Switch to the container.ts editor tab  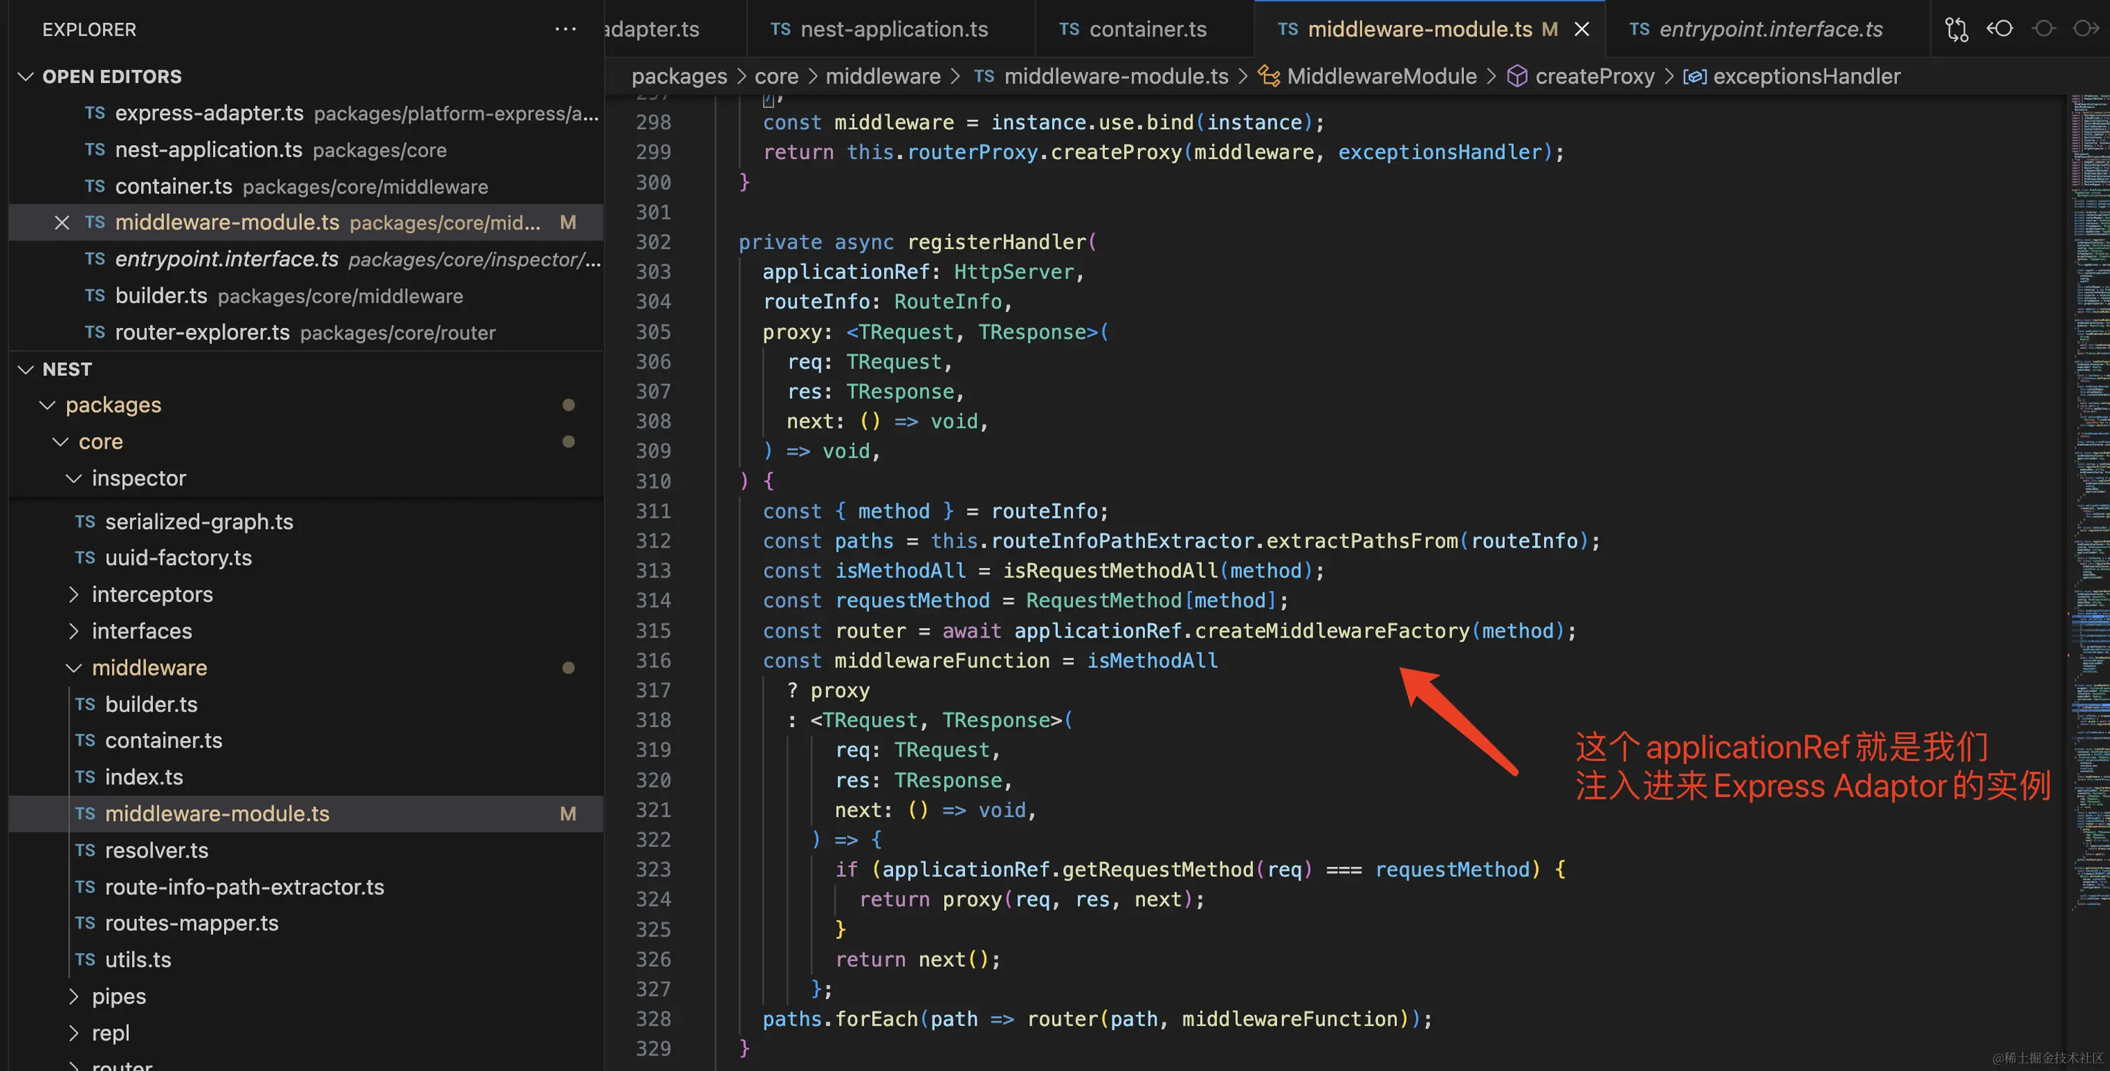[x=1144, y=29]
